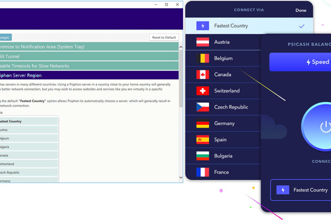Image resolution: width=331 pixels, height=220 pixels.
Task: Select Belgium in Connect Via list
Action: click(223, 58)
